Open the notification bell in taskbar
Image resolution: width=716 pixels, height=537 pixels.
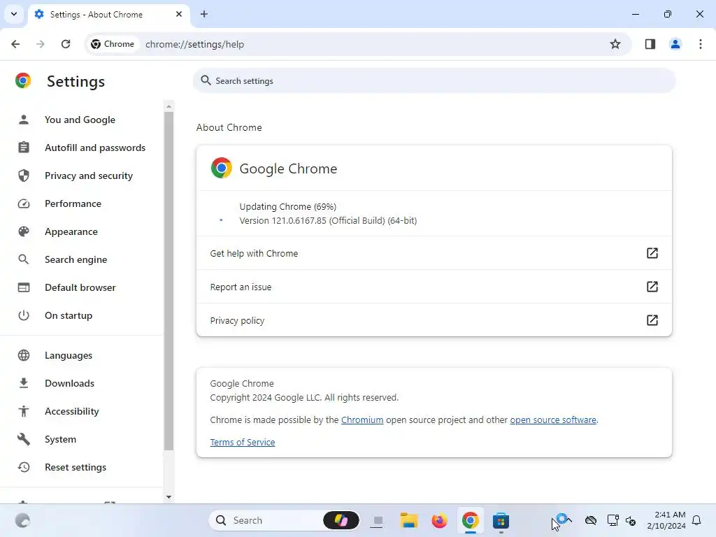coord(697,520)
